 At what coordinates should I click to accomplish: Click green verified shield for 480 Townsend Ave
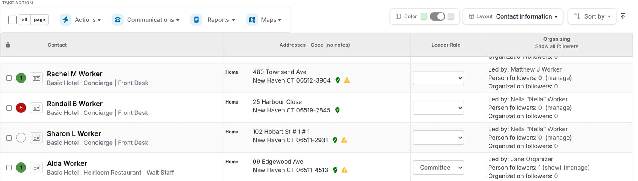[337, 80]
